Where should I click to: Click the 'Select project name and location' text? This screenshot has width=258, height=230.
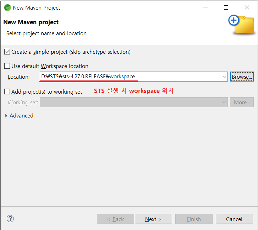[46, 33]
